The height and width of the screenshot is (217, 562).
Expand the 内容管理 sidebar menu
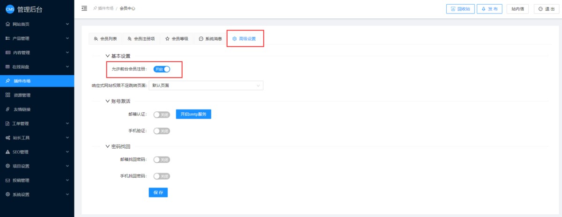point(37,52)
